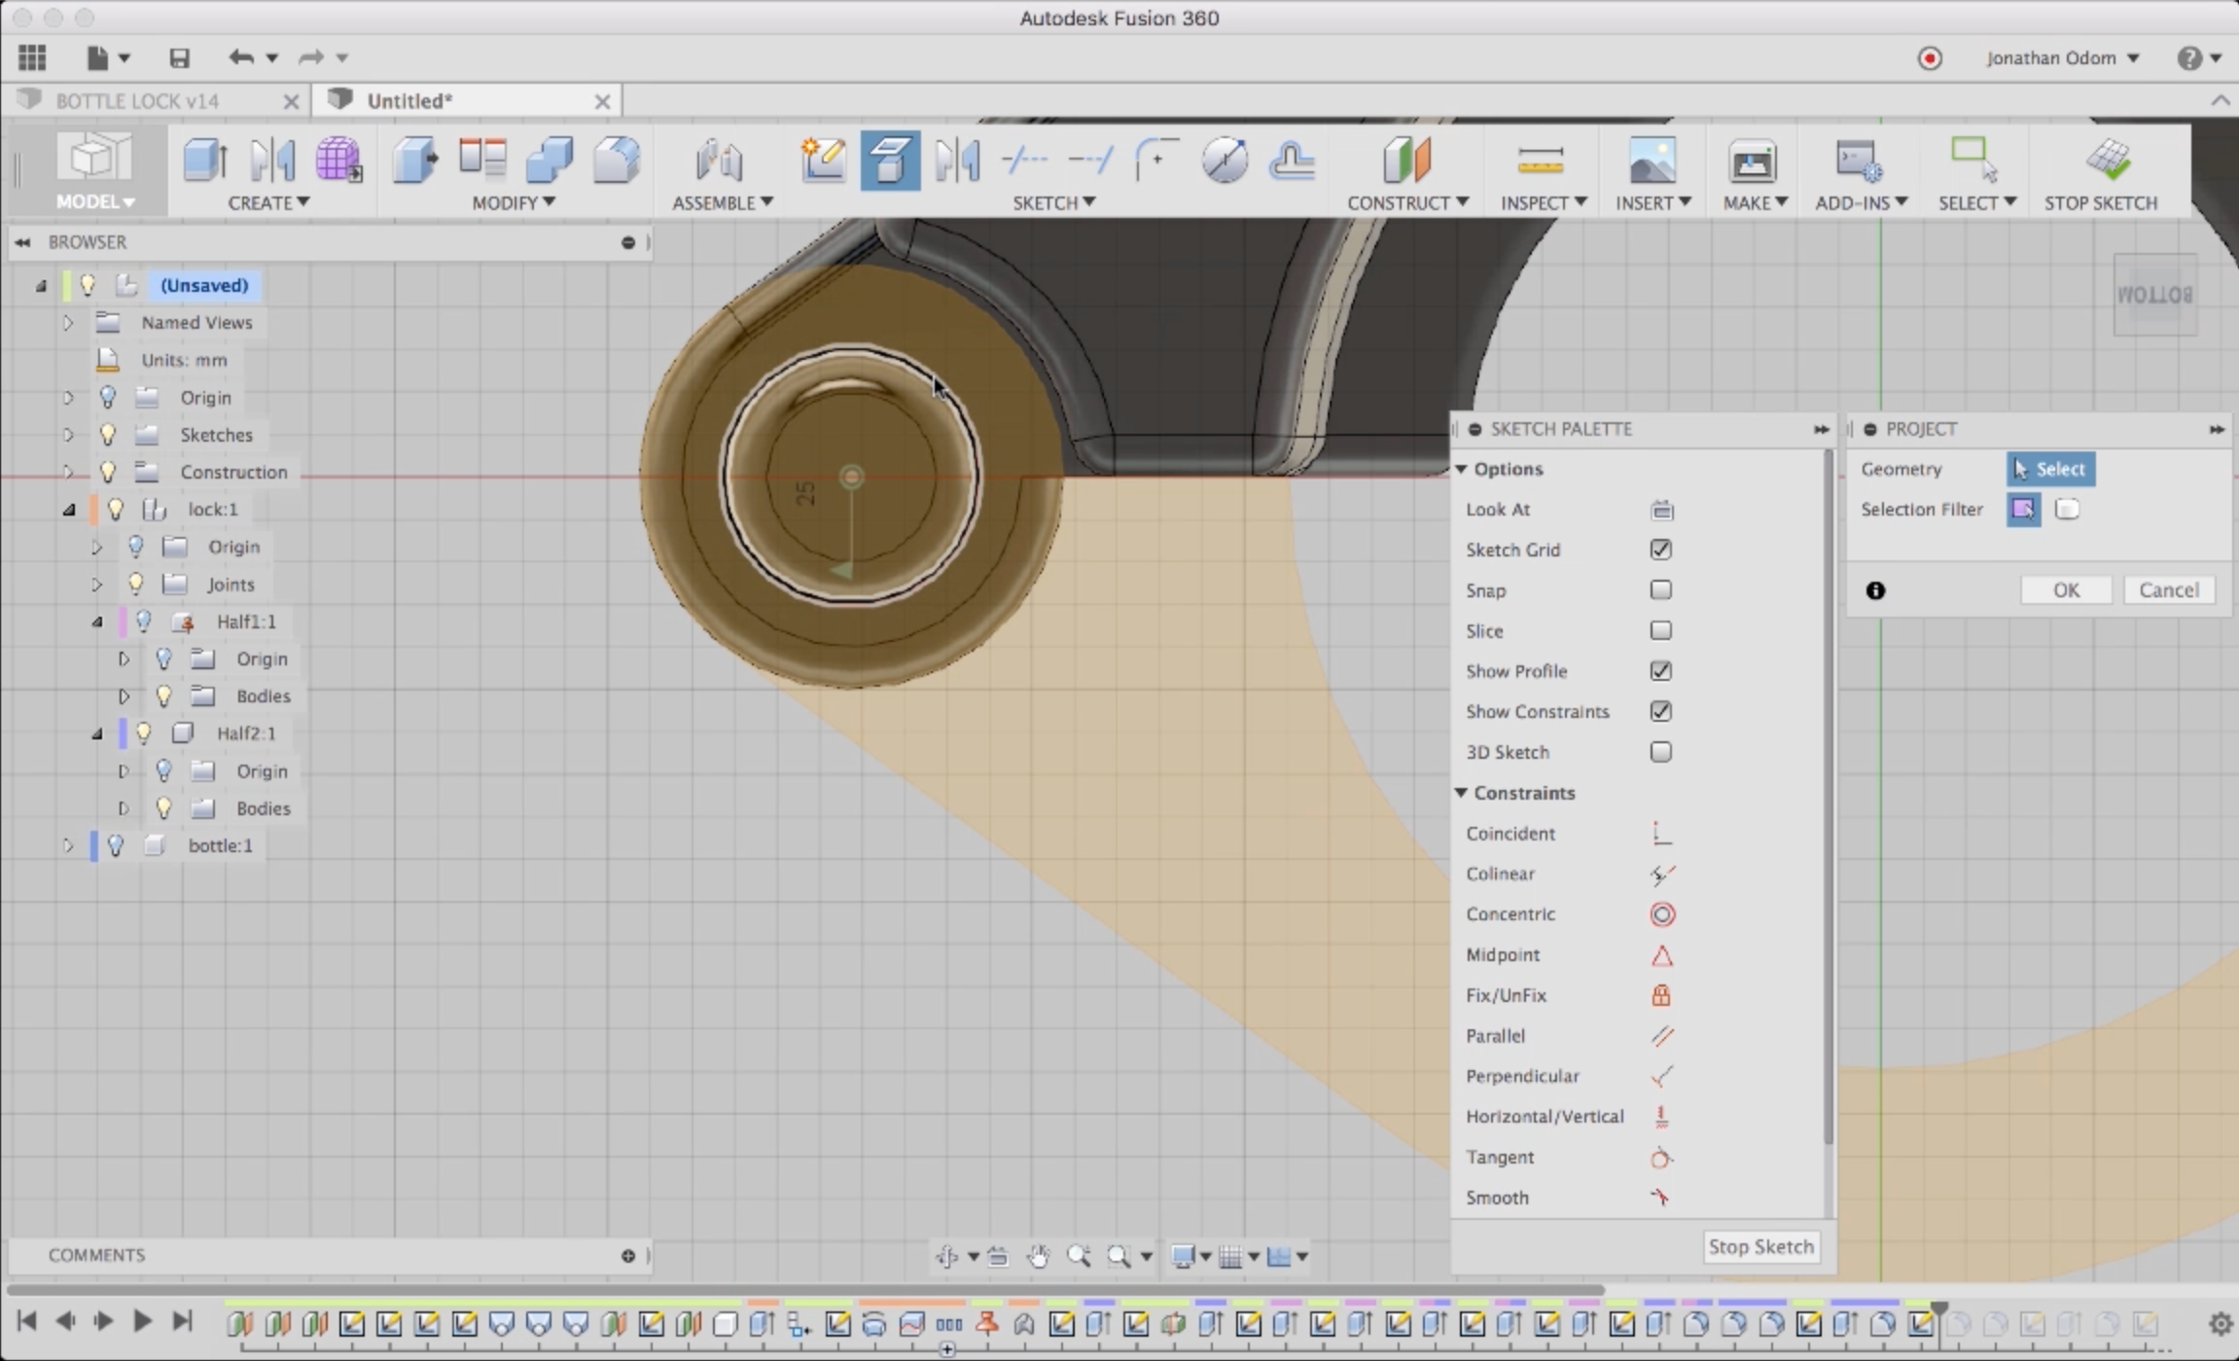
Task: Select the Midpoint constraint icon
Action: pos(1661,955)
